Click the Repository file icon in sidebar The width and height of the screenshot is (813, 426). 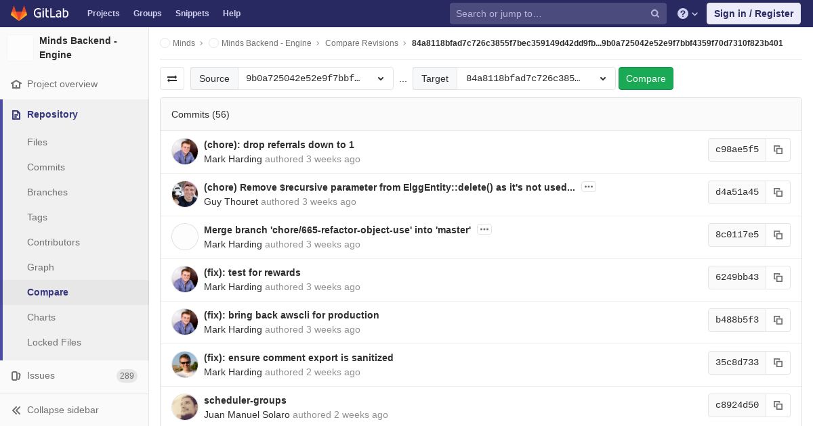[16, 115]
